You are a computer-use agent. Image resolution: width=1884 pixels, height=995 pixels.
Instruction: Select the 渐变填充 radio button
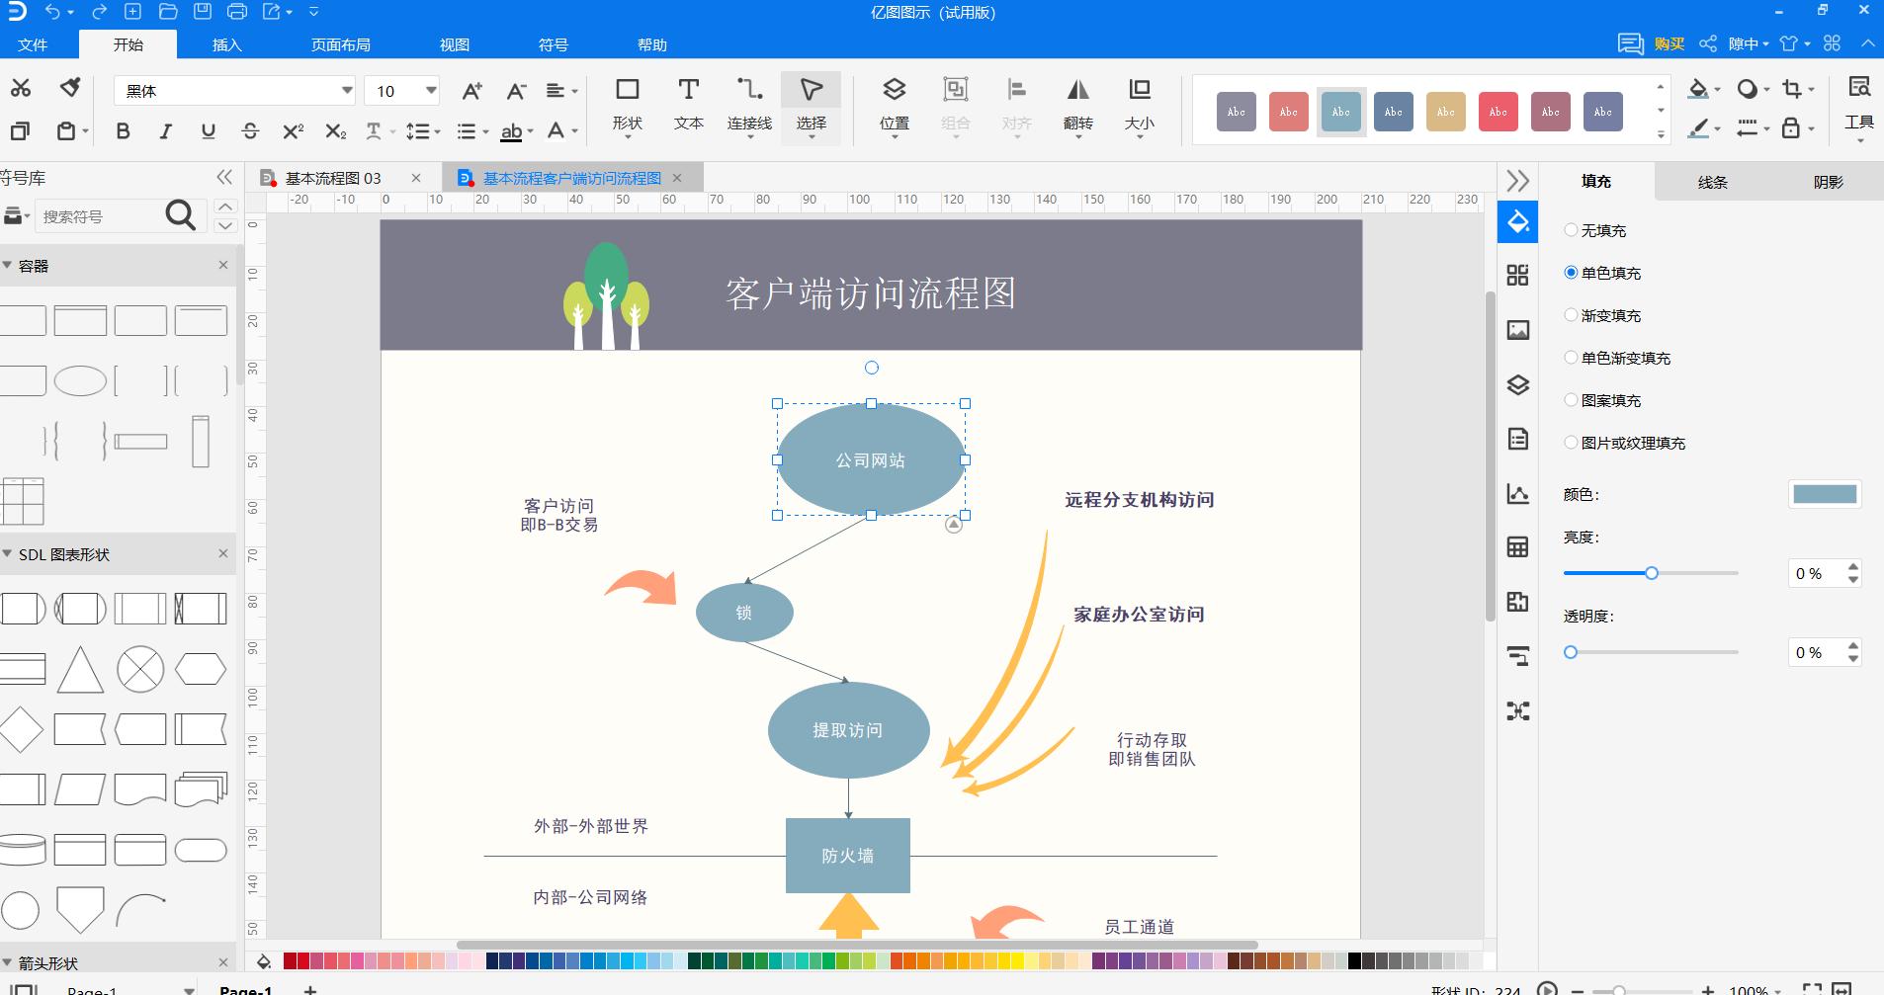pyautogui.click(x=1571, y=315)
